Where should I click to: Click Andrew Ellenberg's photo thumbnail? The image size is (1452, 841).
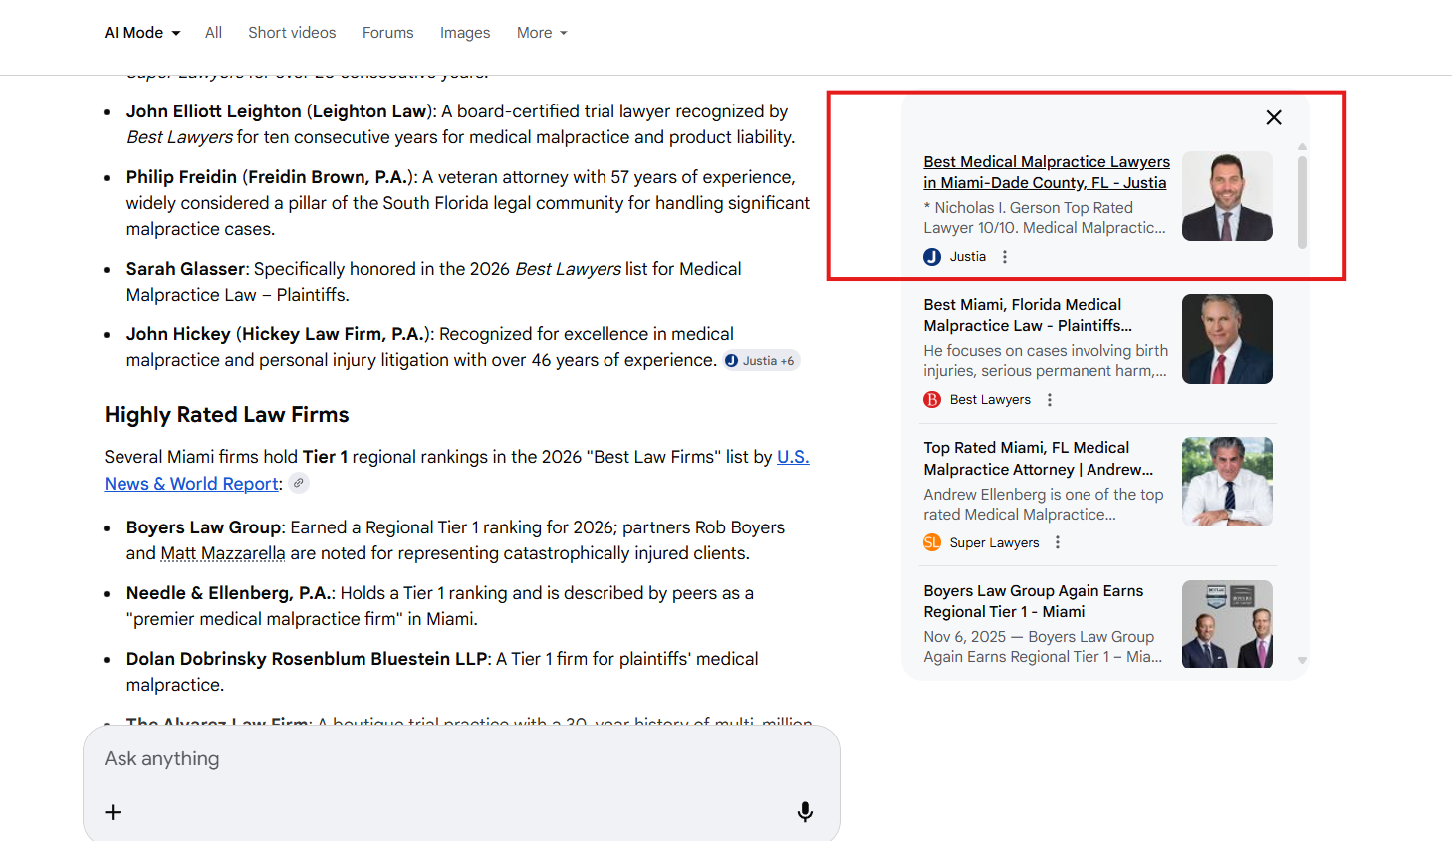click(x=1227, y=482)
